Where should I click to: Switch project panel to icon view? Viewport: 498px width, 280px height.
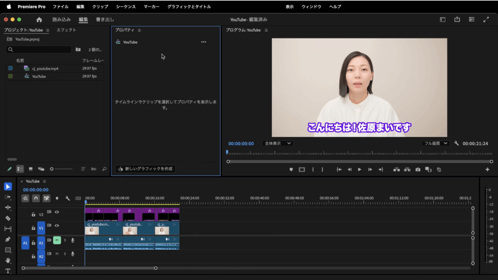coord(30,169)
